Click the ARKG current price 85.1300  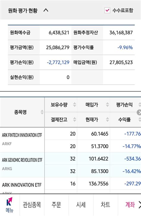click(x=100, y=171)
